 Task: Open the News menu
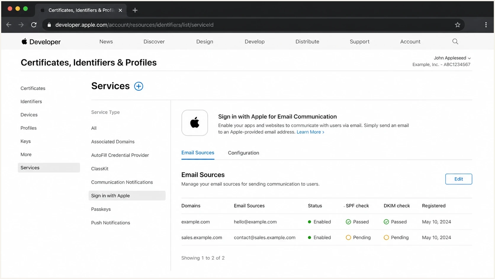tap(106, 42)
